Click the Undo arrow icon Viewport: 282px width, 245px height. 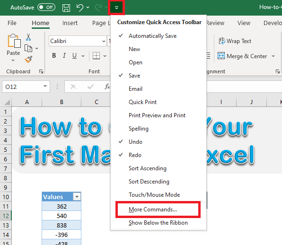click(x=80, y=8)
